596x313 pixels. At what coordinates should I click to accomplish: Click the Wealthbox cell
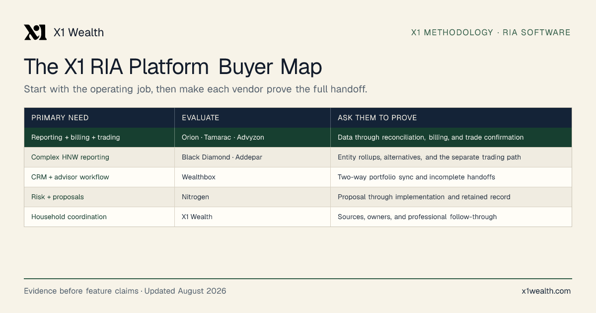click(x=252, y=177)
